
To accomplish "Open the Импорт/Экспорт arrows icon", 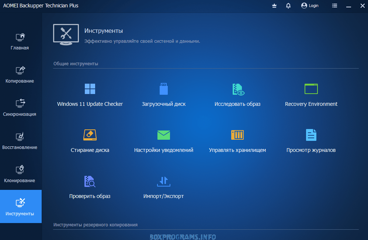I will pyautogui.click(x=164, y=181).
